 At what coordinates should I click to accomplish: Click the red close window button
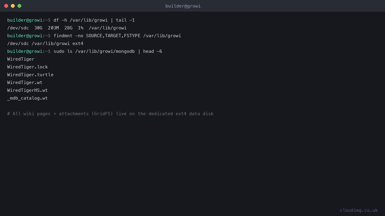pos(6,6)
